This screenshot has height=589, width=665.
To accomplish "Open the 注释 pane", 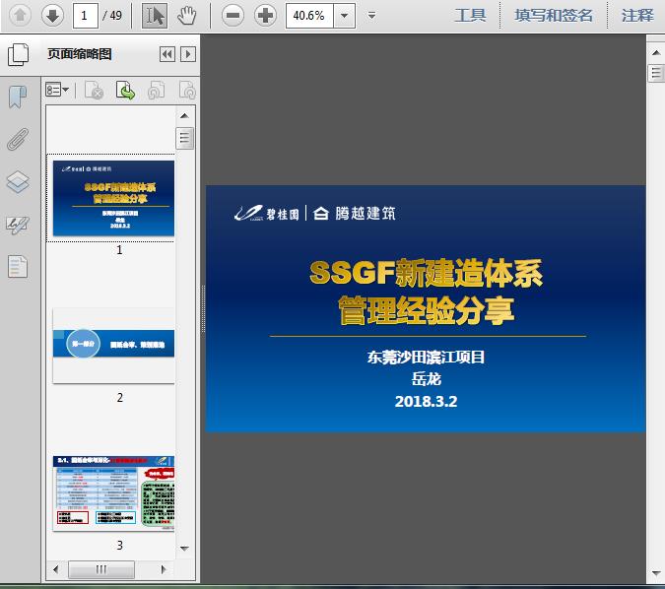I will pos(637,16).
